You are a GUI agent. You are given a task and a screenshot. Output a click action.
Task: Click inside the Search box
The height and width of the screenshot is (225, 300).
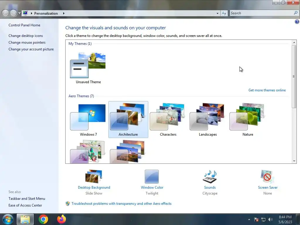261,13
